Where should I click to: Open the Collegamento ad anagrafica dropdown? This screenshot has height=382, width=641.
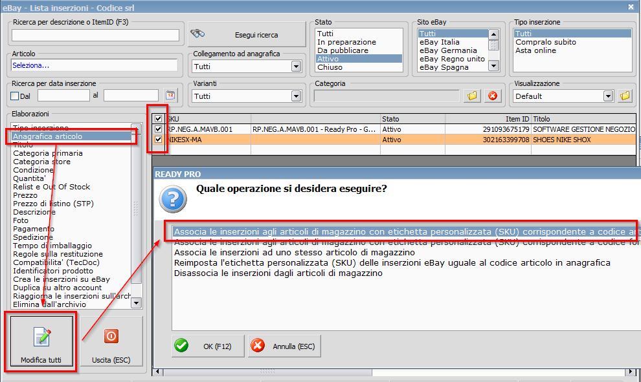[x=297, y=66]
